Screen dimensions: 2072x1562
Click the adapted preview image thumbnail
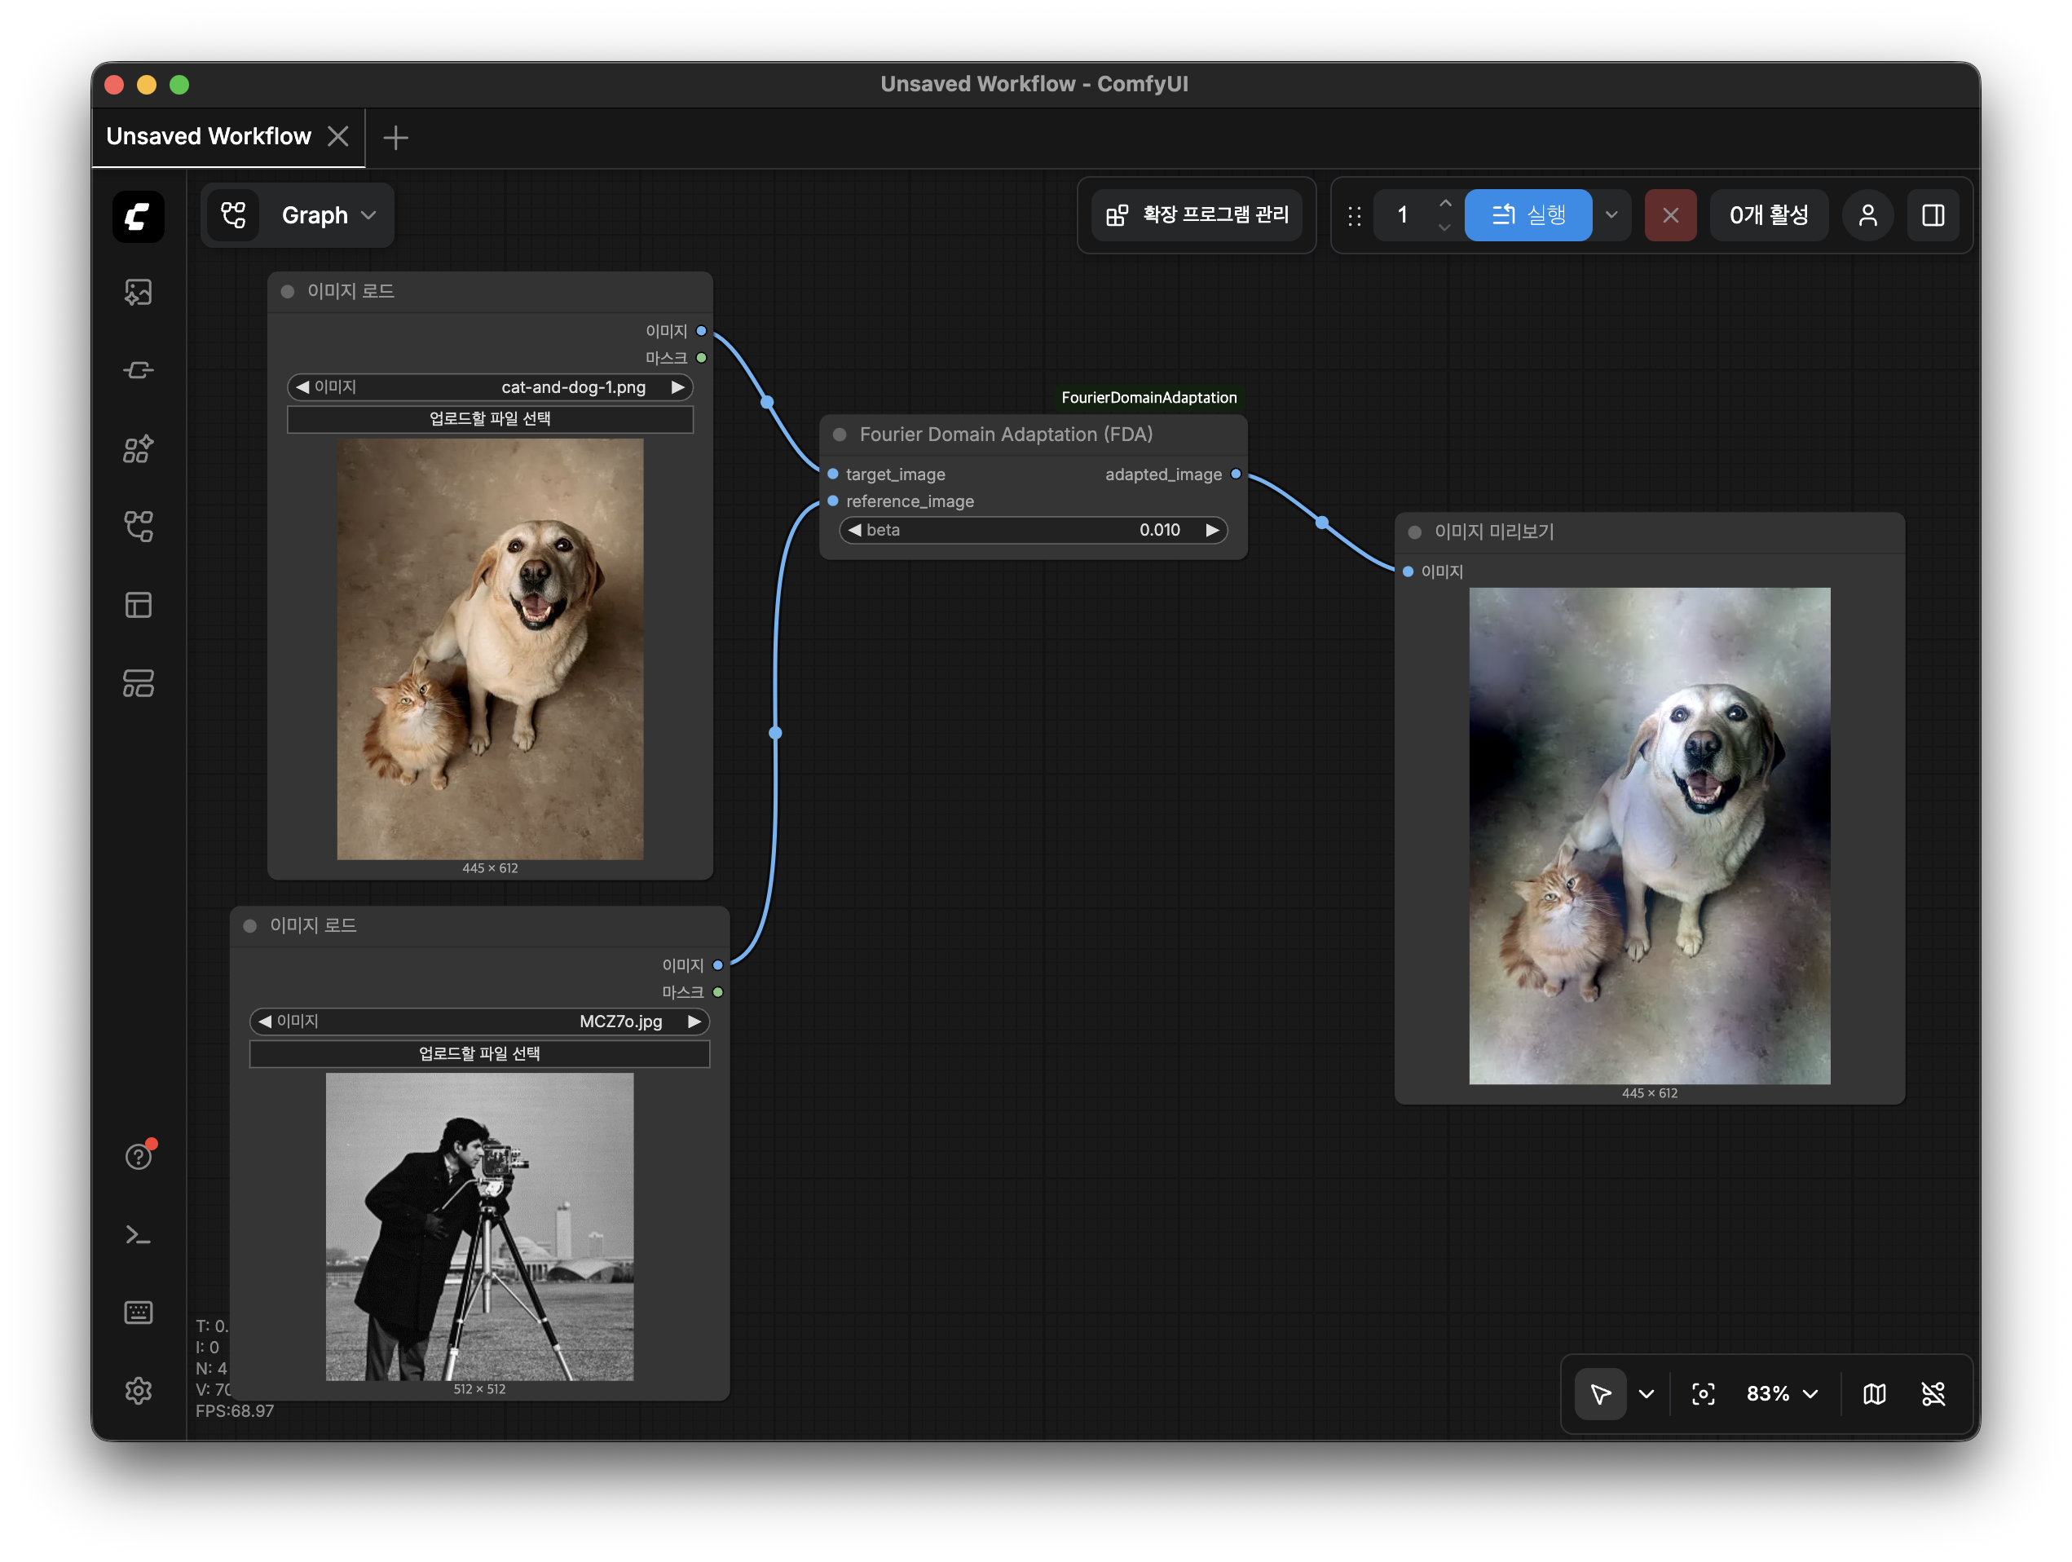[x=1650, y=836]
